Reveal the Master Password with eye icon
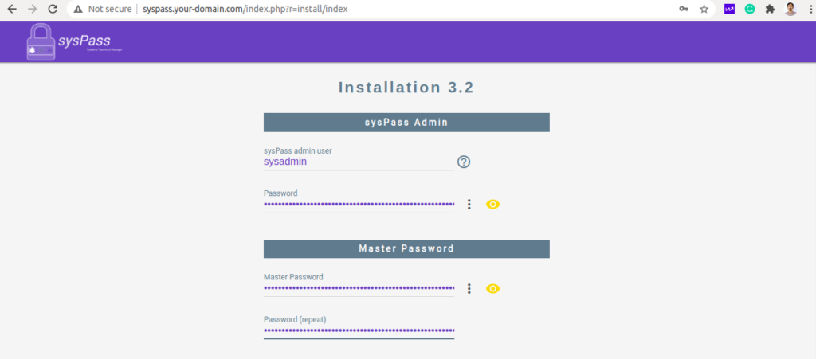 click(x=492, y=288)
